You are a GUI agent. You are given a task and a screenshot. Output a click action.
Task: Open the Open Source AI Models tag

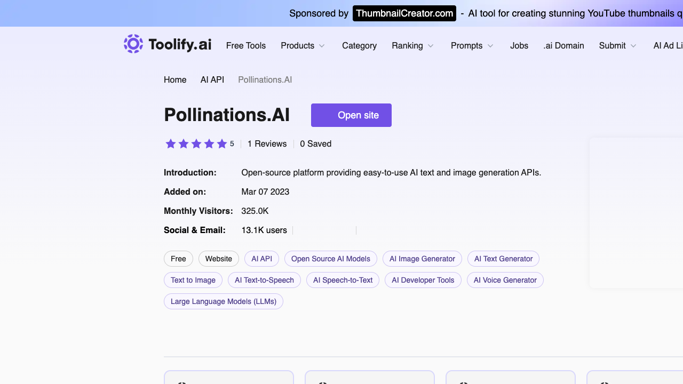tap(331, 259)
